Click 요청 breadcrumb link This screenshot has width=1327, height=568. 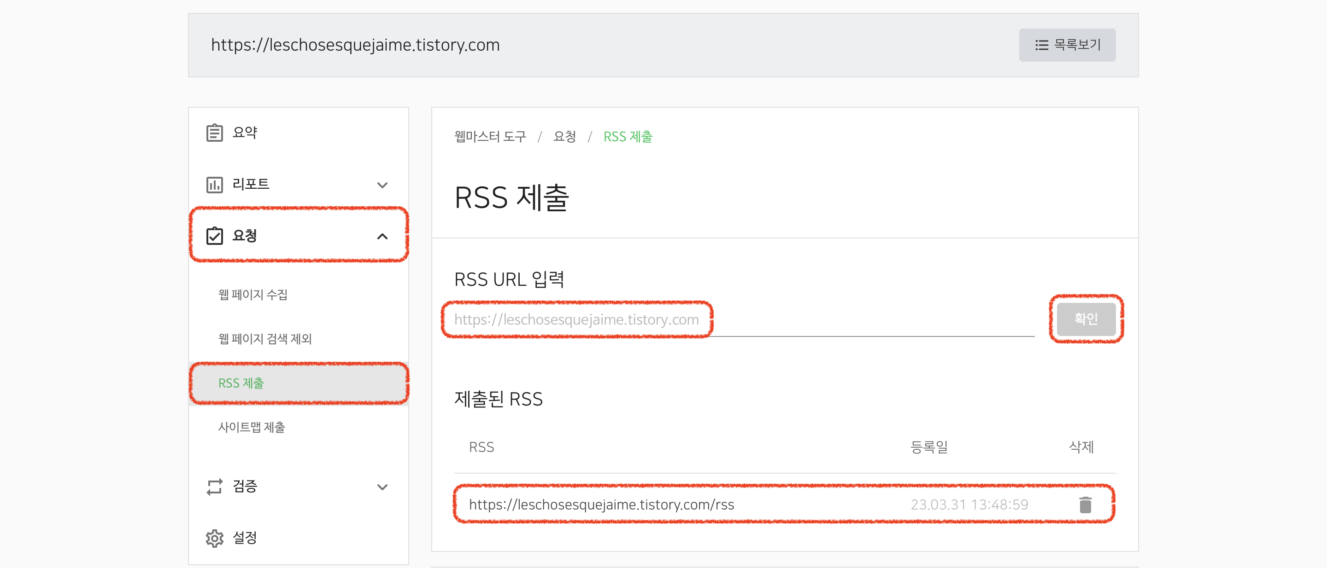[564, 137]
